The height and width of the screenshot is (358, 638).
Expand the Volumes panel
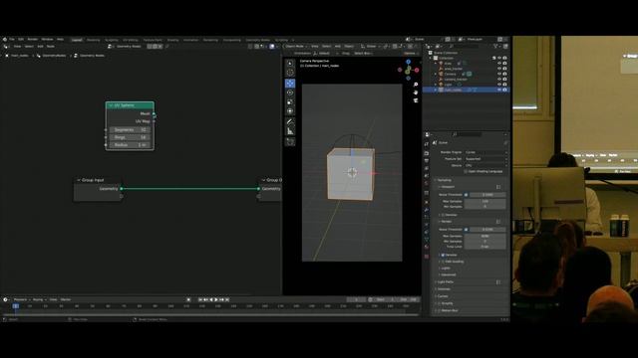click(x=443, y=289)
